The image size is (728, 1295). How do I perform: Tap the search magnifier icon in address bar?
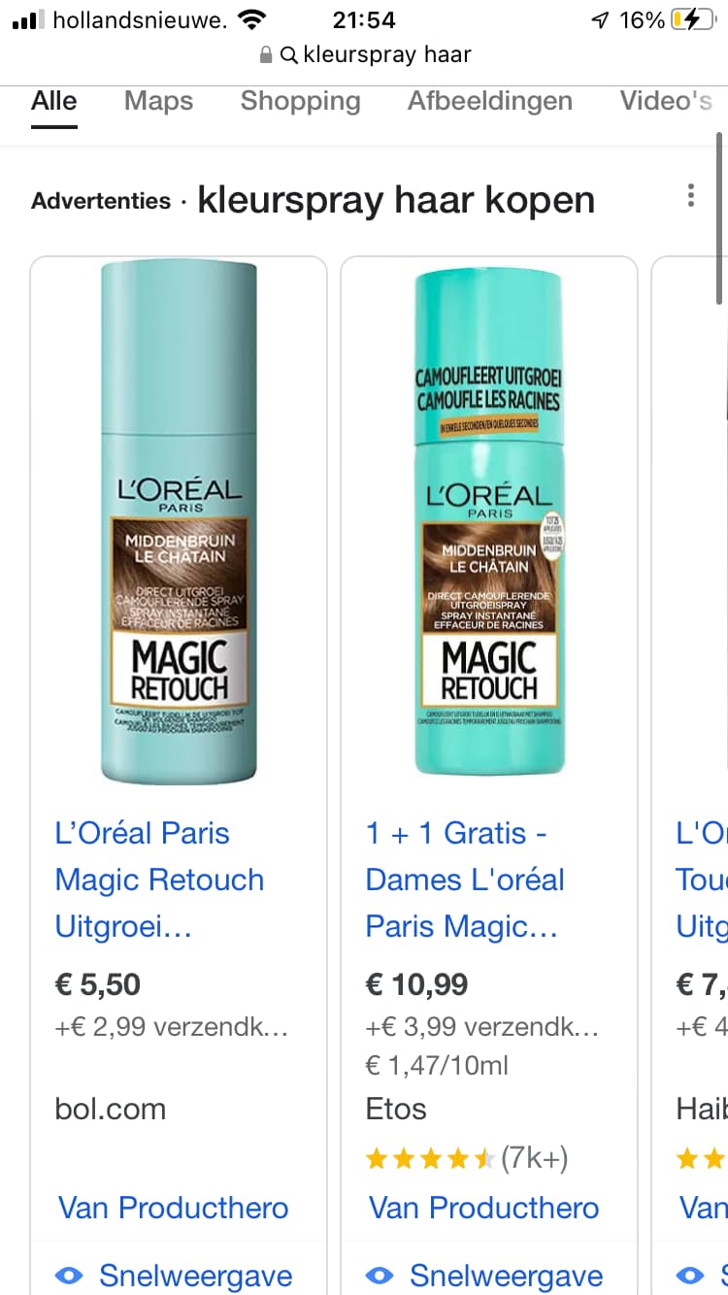288,55
